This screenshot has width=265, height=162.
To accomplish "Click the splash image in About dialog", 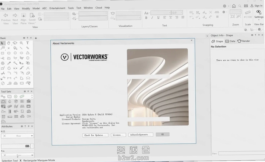I will tap(158, 87).
